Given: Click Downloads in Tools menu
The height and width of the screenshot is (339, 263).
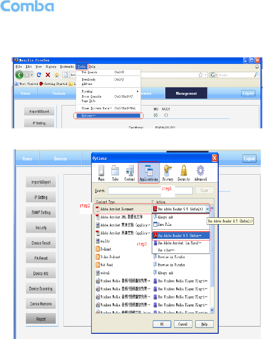Looking at the screenshot, I should [x=109, y=79].
